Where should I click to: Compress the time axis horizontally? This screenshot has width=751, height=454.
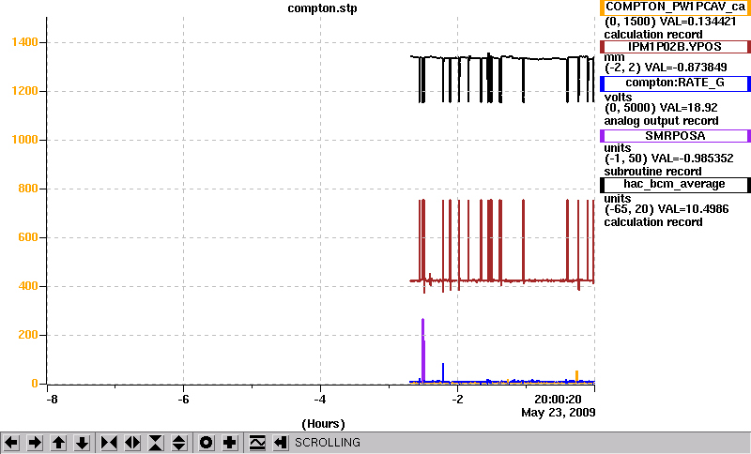tap(109, 443)
